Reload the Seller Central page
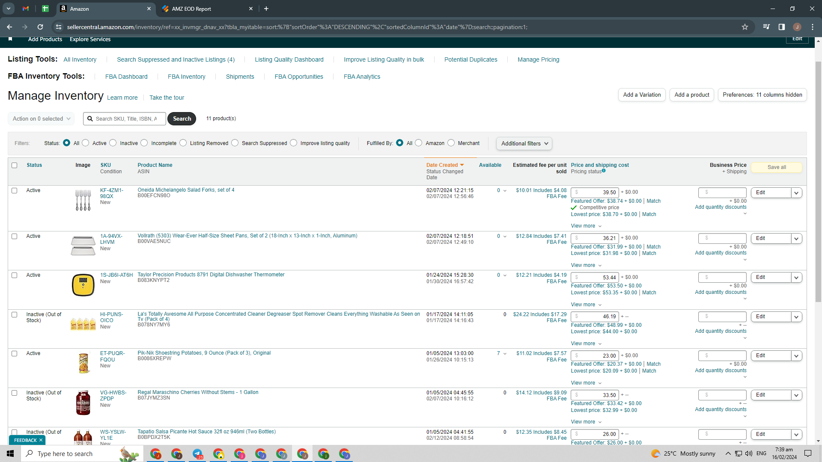Viewport: 822px width, 462px height. 40,27
